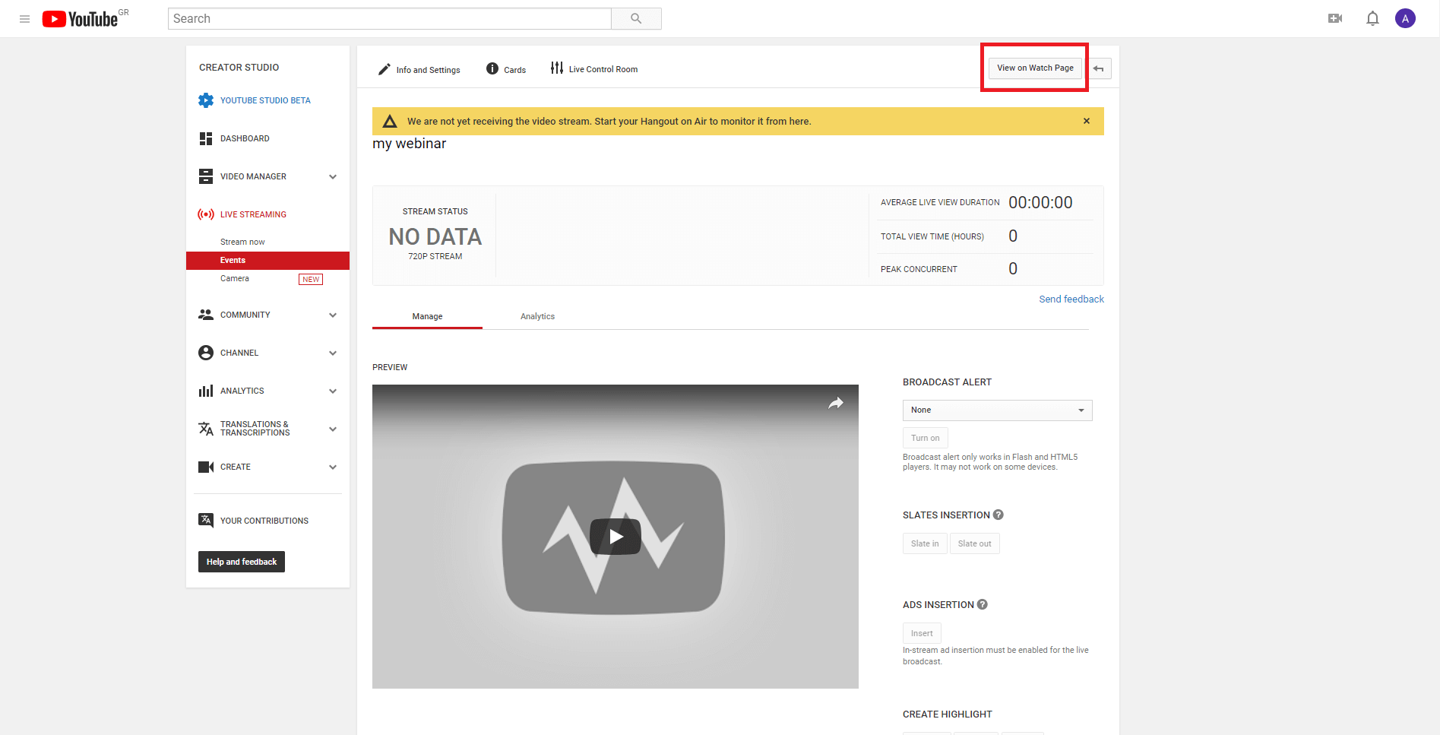Click the Send feedback link
1440x735 pixels.
(x=1071, y=299)
